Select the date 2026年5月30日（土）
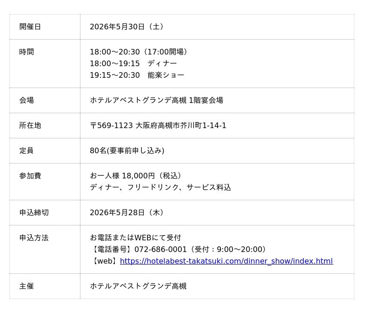372x313 pixels. tap(126, 27)
